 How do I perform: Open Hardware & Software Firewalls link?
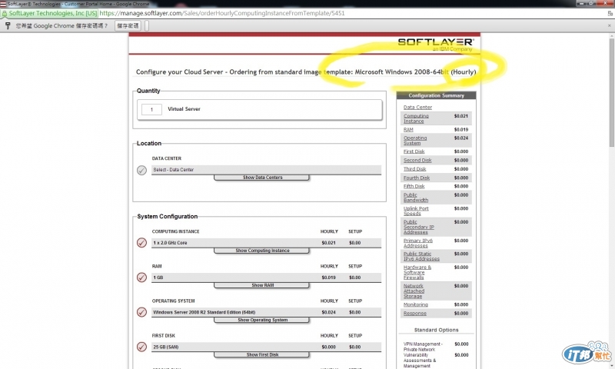(x=417, y=272)
